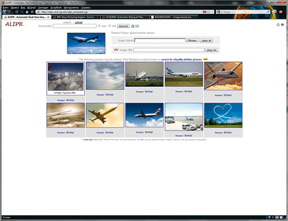The image size is (288, 221).
Task: Click the colored grid icon in the toolbar
Action: click(32, 12)
